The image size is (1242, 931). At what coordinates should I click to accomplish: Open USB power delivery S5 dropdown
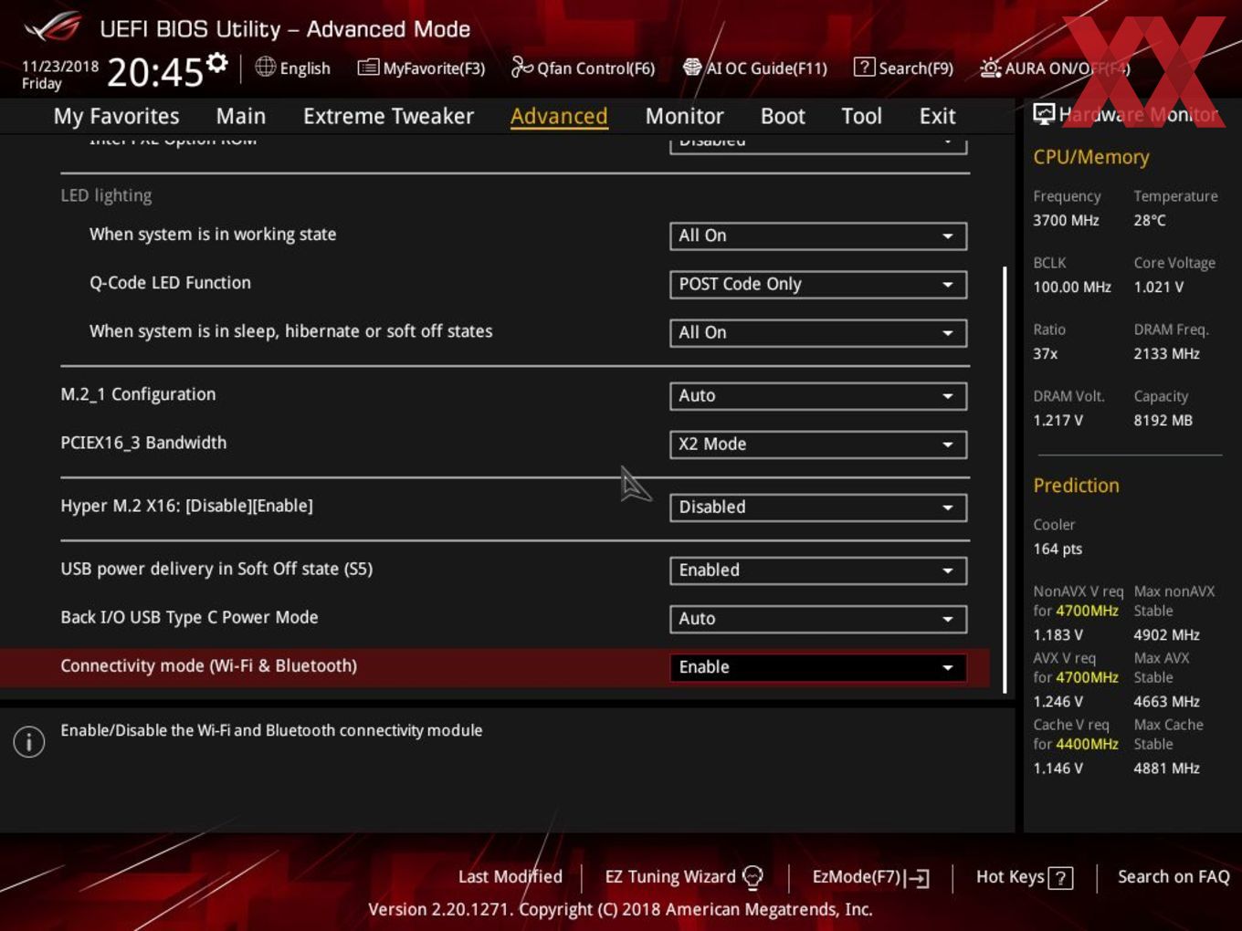tap(818, 570)
